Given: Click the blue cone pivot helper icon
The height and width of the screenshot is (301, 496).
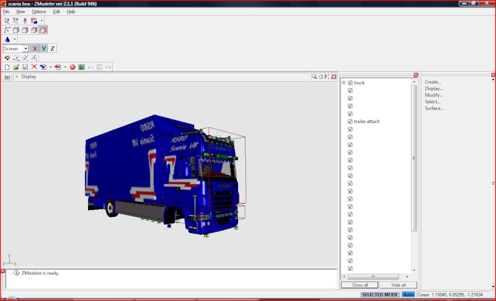Looking at the screenshot, I should pos(7,40).
